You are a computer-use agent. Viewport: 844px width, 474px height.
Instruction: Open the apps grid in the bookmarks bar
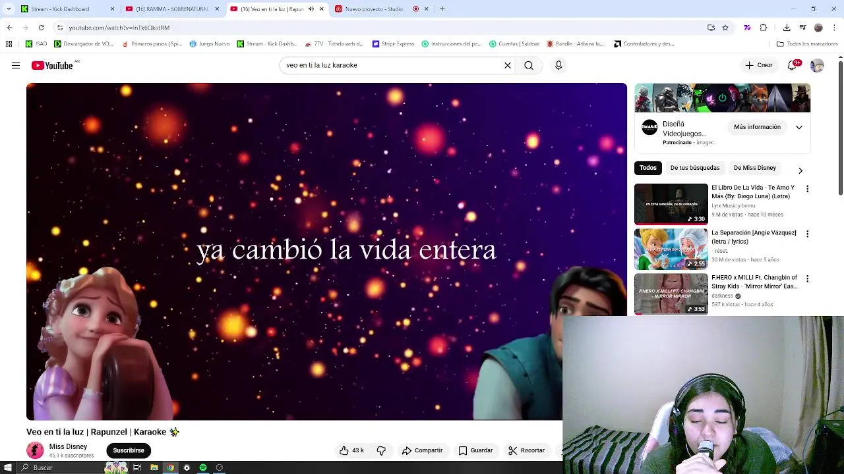pos(9,44)
